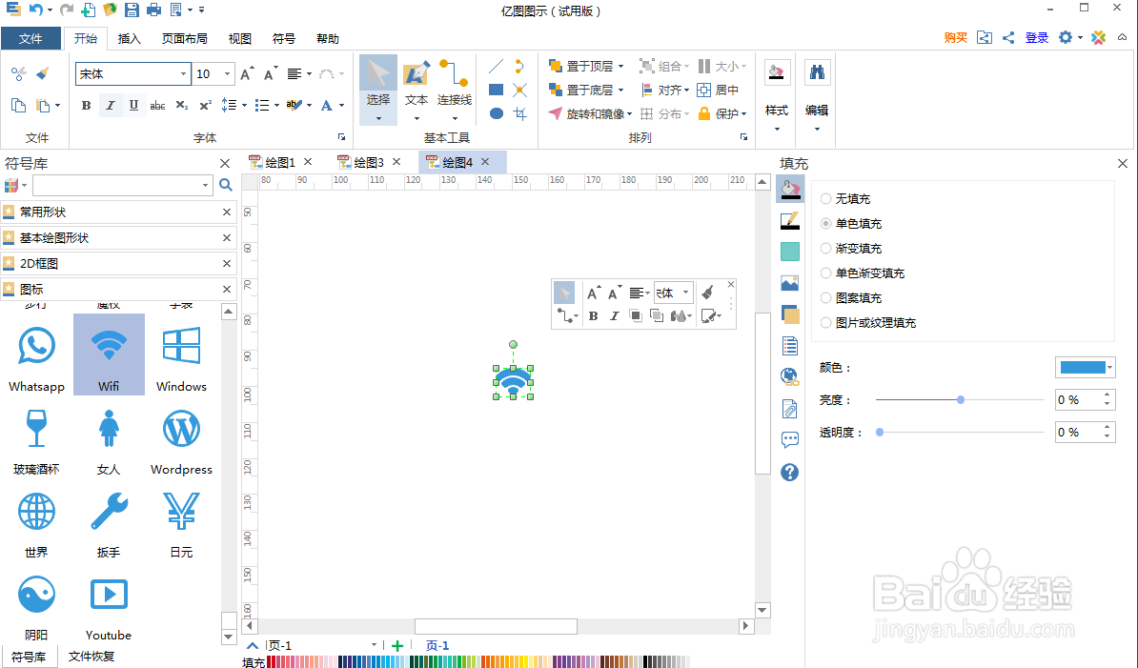Click the Center (居中) button
Image resolution: width=1138 pixels, height=668 pixels.
(x=718, y=90)
